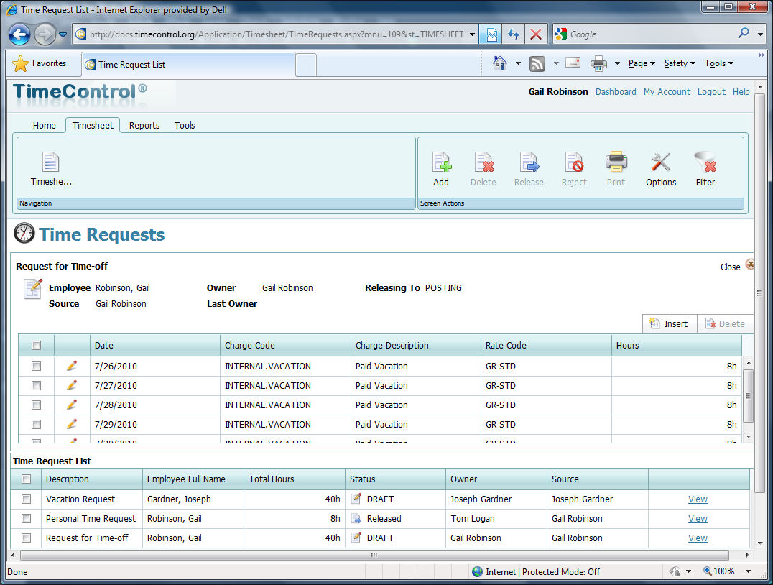This screenshot has width=773, height=585.
Task: Edit the 7/28/2010 row pencil icon
Action: click(x=72, y=405)
